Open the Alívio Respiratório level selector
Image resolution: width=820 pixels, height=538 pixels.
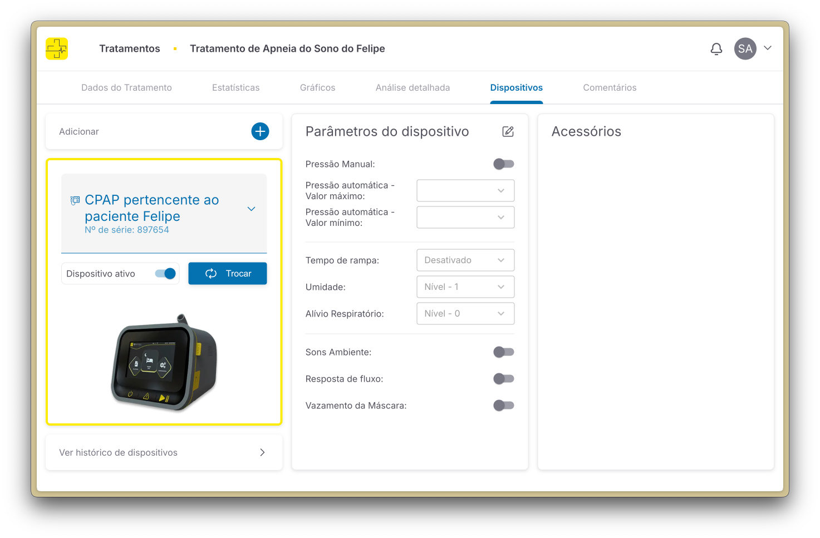point(465,313)
